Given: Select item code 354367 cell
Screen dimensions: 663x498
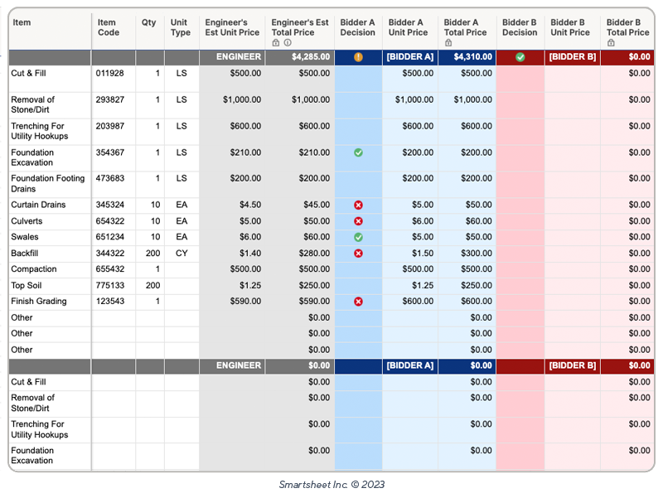Looking at the screenshot, I should click(x=114, y=157).
